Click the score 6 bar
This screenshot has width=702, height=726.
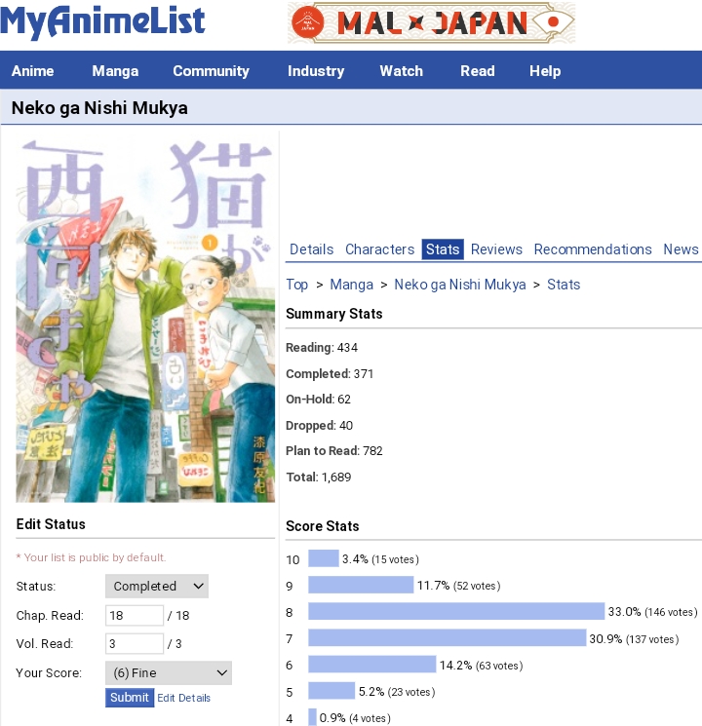pyautogui.click(x=372, y=665)
